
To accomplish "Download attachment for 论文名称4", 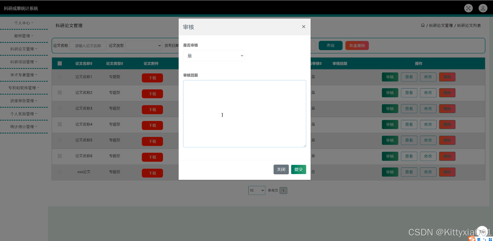I will 152,125.
